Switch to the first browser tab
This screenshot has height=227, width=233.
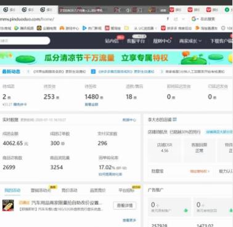tap(8, 10)
